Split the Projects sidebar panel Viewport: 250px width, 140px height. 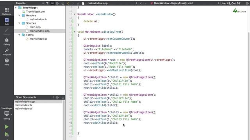tap(57, 3)
